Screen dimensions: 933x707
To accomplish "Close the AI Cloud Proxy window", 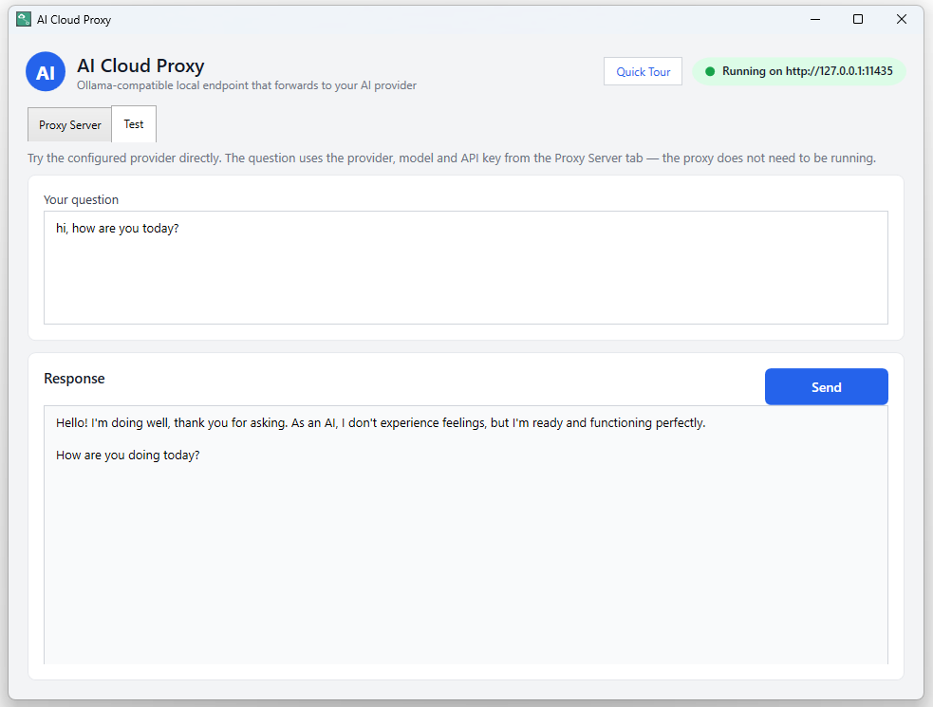I will coord(902,20).
